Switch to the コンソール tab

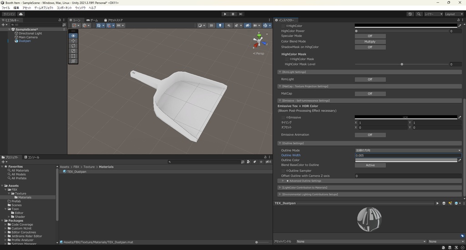pyautogui.click(x=32, y=157)
